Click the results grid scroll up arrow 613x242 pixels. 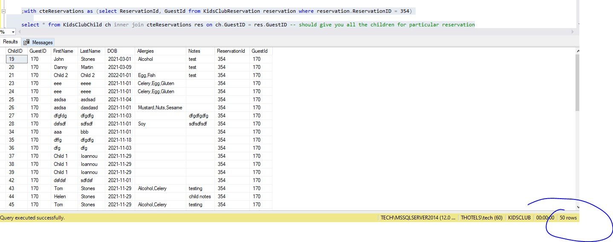coord(578,50)
